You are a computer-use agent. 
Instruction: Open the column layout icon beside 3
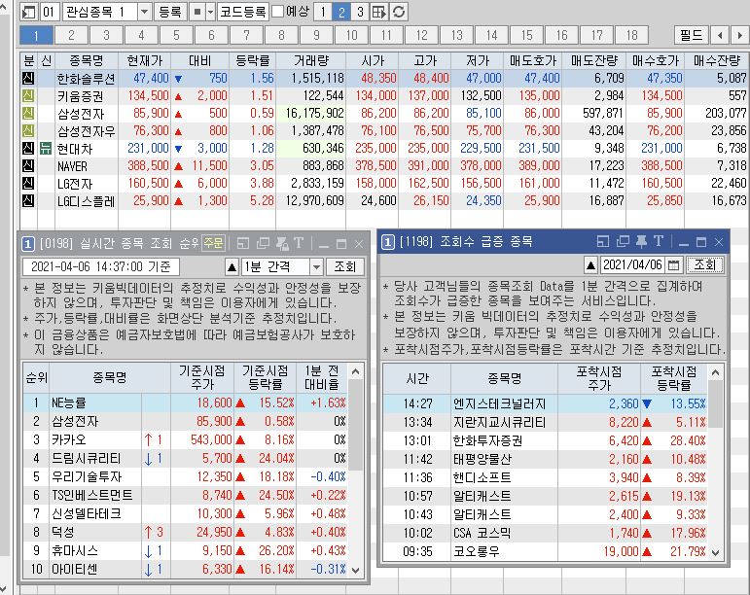378,12
